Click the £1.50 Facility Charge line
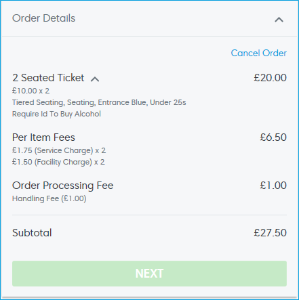This screenshot has height=300, width=299. [58, 162]
